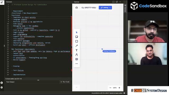The width and height of the screenshot is (169, 95).
Task: Select the text tool
Action: [77, 50]
